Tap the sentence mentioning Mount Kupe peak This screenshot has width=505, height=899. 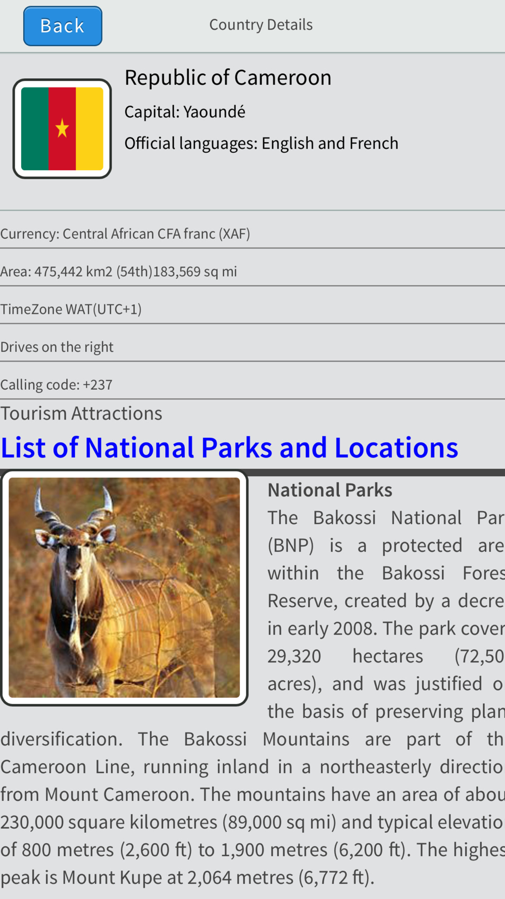pyautogui.click(x=187, y=877)
